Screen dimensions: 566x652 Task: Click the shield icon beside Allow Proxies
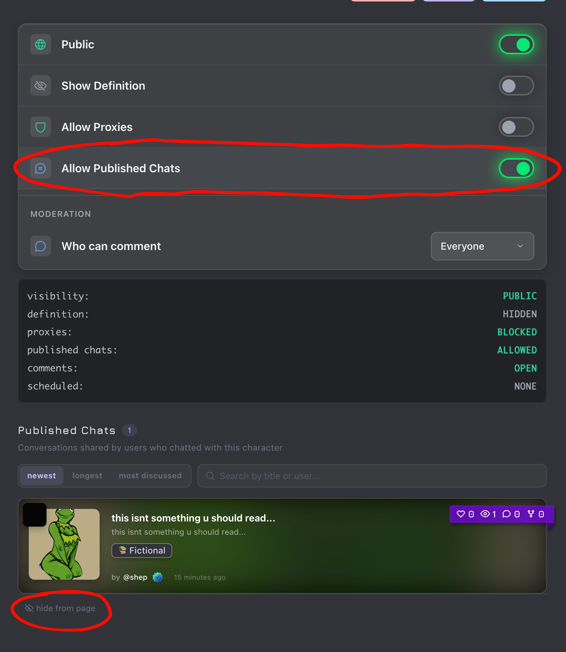(41, 127)
